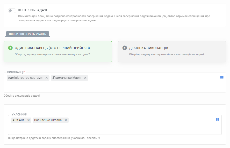This screenshot has width=230, height=148.
Task: Click the Василенко Оксана tag label
Action: click(48, 120)
